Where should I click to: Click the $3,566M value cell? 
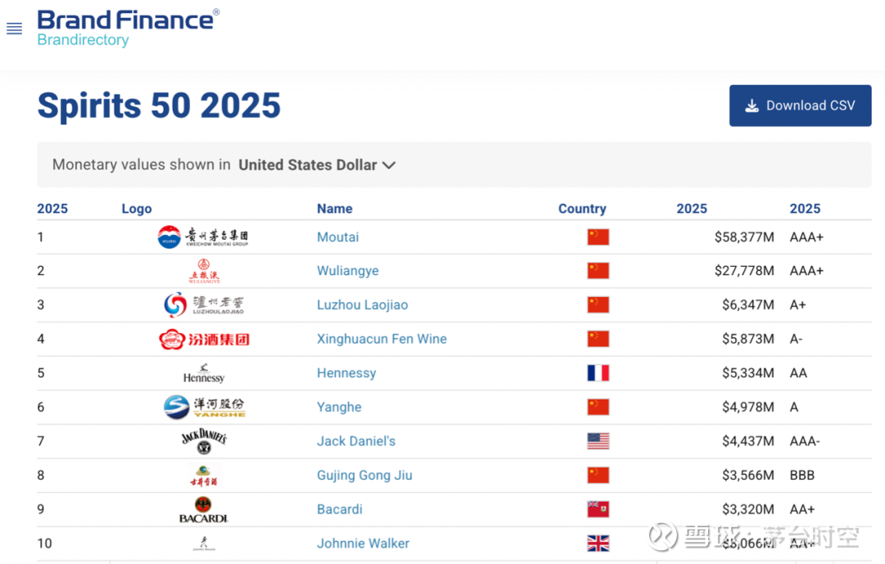point(748,475)
